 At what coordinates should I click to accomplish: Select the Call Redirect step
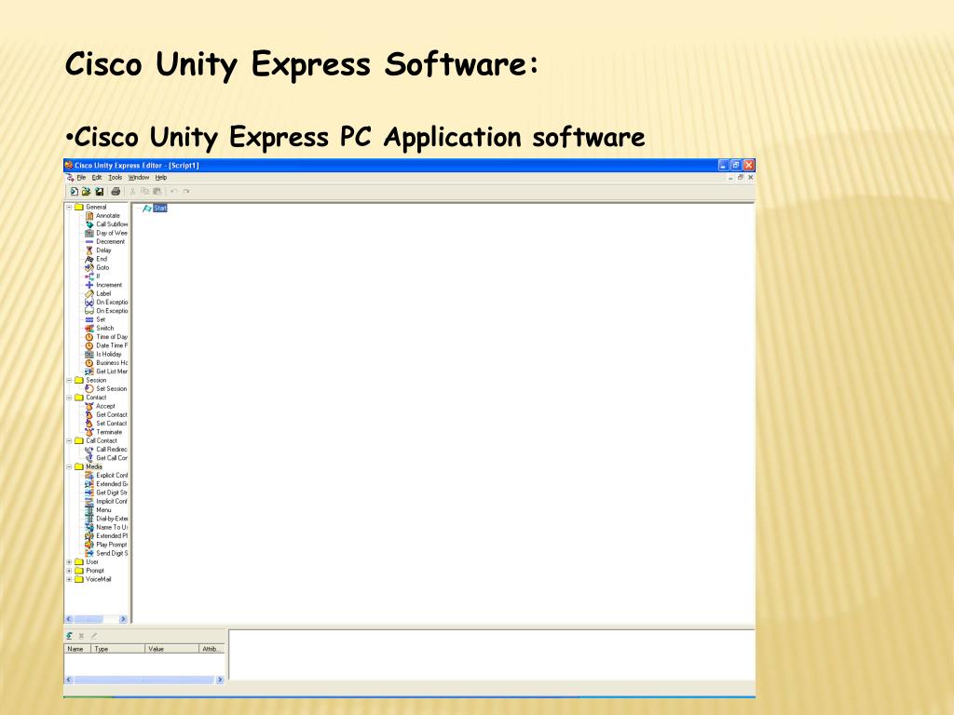click(106, 450)
